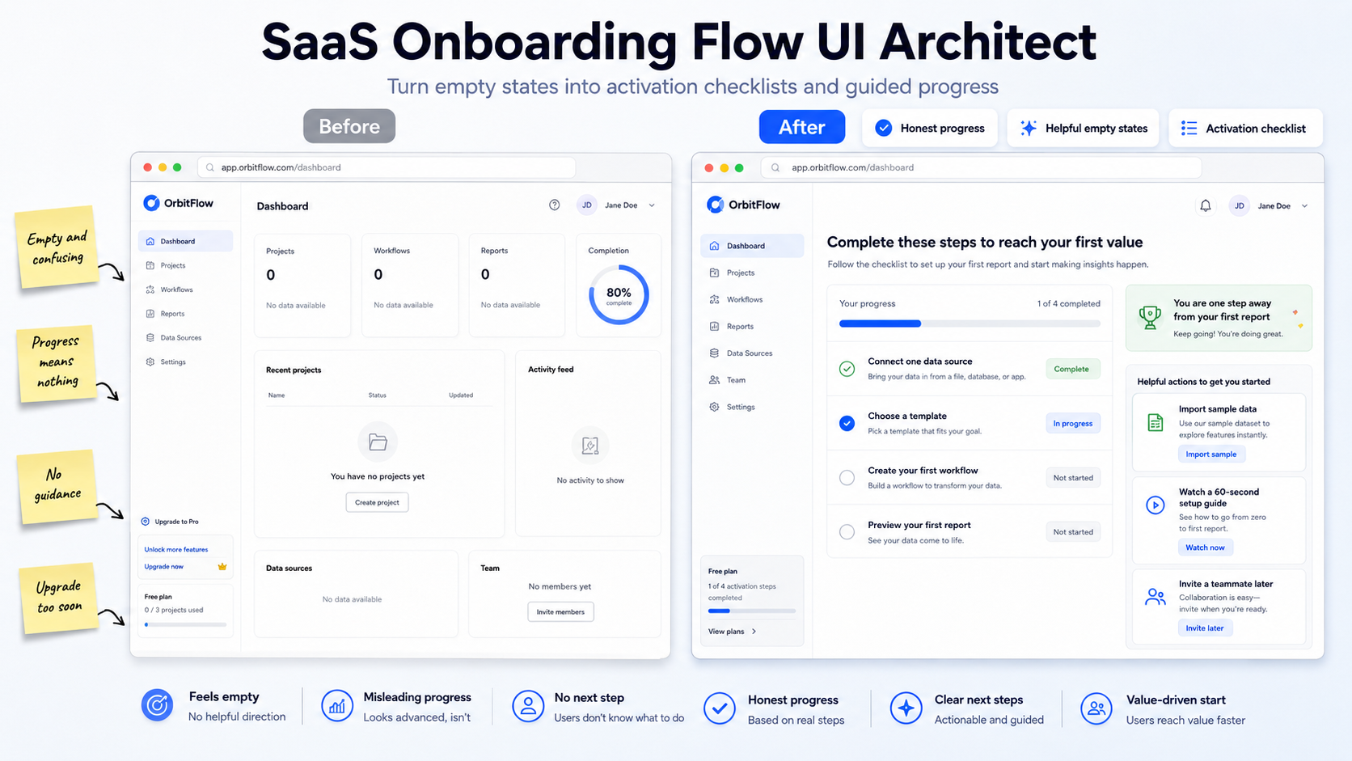Click the Honest progress badge at the top

[930, 128]
